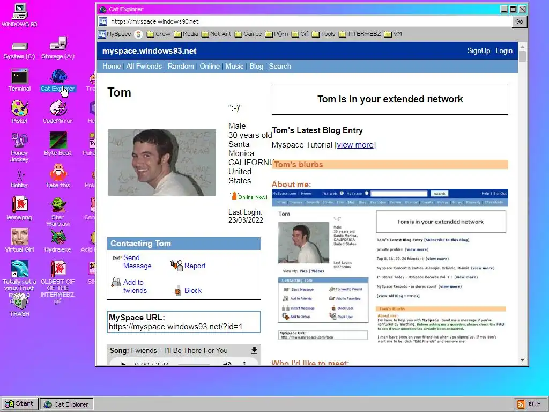Screen dimensions: 549x412
Task: Click the old MySpace screenshot image
Action: (390, 268)
